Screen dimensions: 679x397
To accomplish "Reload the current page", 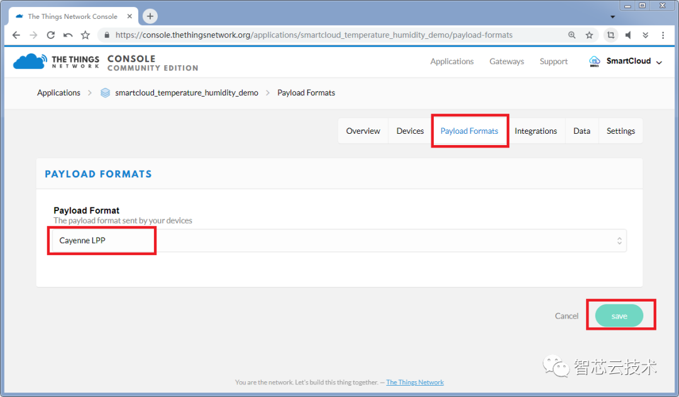I will click(x=51, y=35).
